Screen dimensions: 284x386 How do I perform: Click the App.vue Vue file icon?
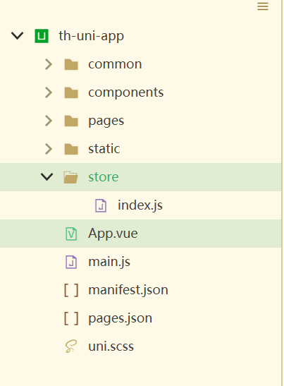coord(71,234)
